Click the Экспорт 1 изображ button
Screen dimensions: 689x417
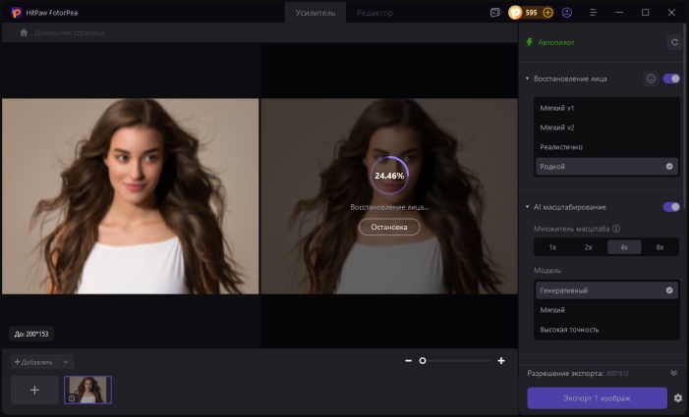click(597, 398)
